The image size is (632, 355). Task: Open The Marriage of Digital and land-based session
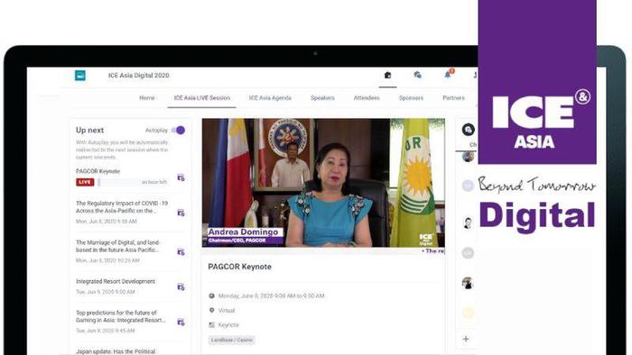(117, 246)
